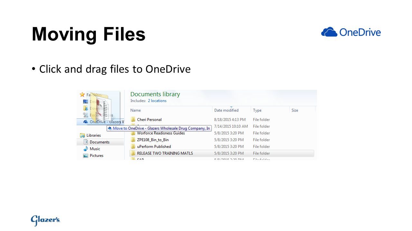Select the Documents item under Libraries
This screenshot has width=412, height=231.
100,142
